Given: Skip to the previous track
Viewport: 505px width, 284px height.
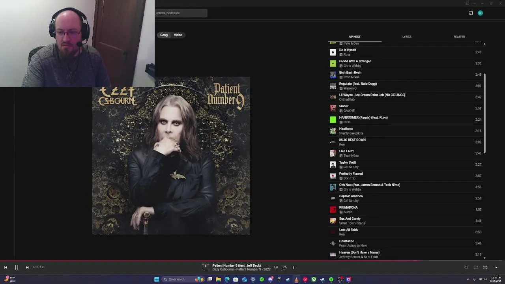Looking at the screenshot, I should point(6,267).
